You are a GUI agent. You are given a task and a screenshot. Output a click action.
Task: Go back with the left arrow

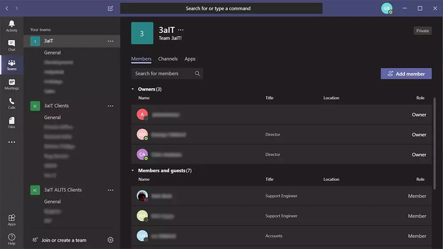7,8
